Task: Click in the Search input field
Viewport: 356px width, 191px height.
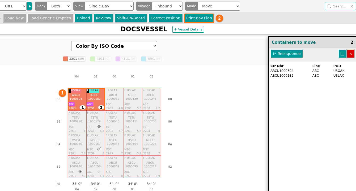Action: 340,6
